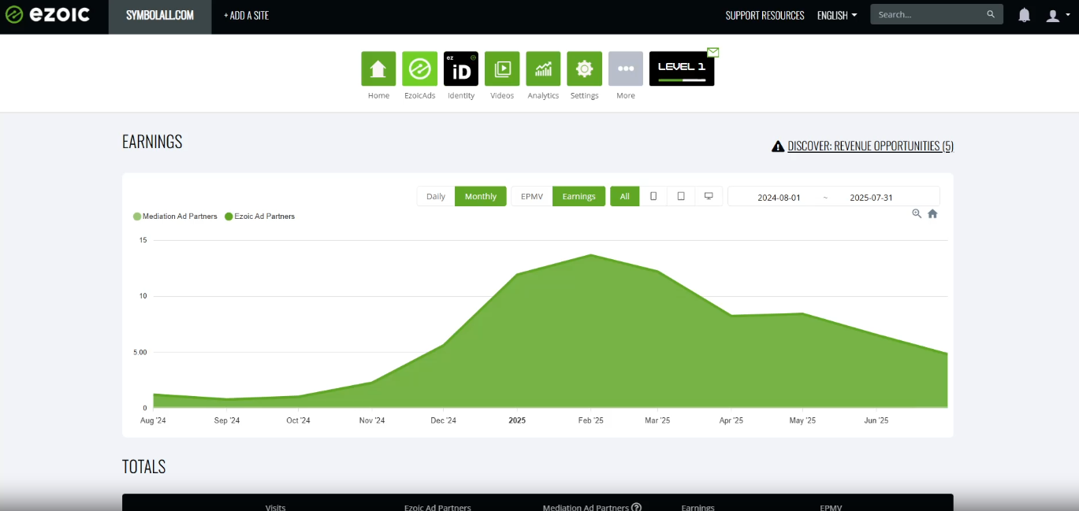This screenshot has height=511, width=1079.
Task: Click the Feb '25 axis label
Action: 590,420
